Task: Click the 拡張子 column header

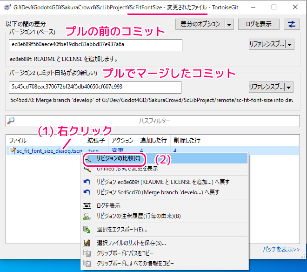Action: [x=96, y=141]
